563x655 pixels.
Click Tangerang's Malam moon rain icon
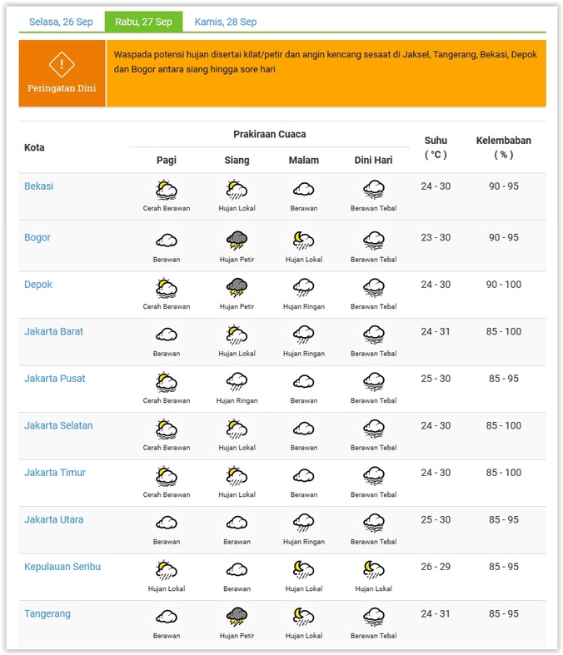[x=303, y=618]
